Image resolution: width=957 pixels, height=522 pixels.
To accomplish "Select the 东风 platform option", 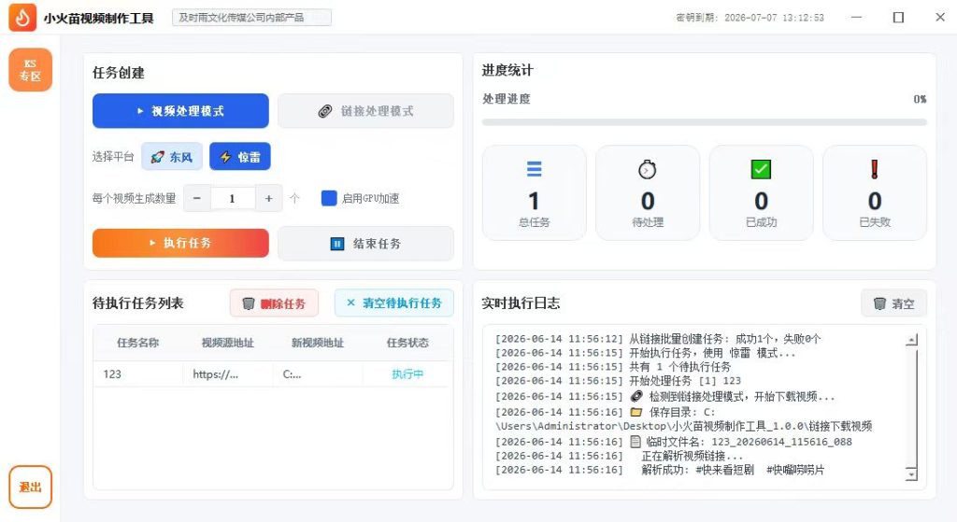I will [172, 157].
